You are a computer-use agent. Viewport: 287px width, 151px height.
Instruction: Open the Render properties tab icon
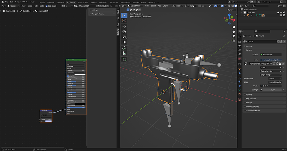pos(240,42)
